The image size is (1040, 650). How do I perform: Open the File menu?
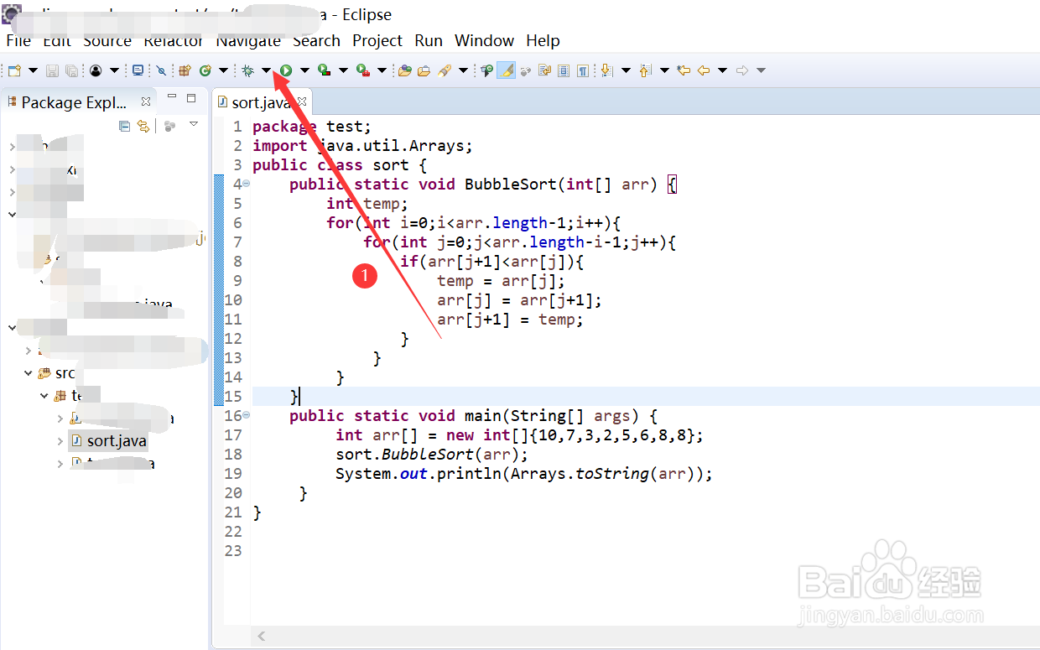18,40
